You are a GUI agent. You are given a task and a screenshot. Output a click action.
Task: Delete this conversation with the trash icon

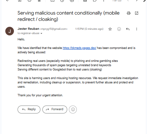pyautogui.click(x=39, y=1)
